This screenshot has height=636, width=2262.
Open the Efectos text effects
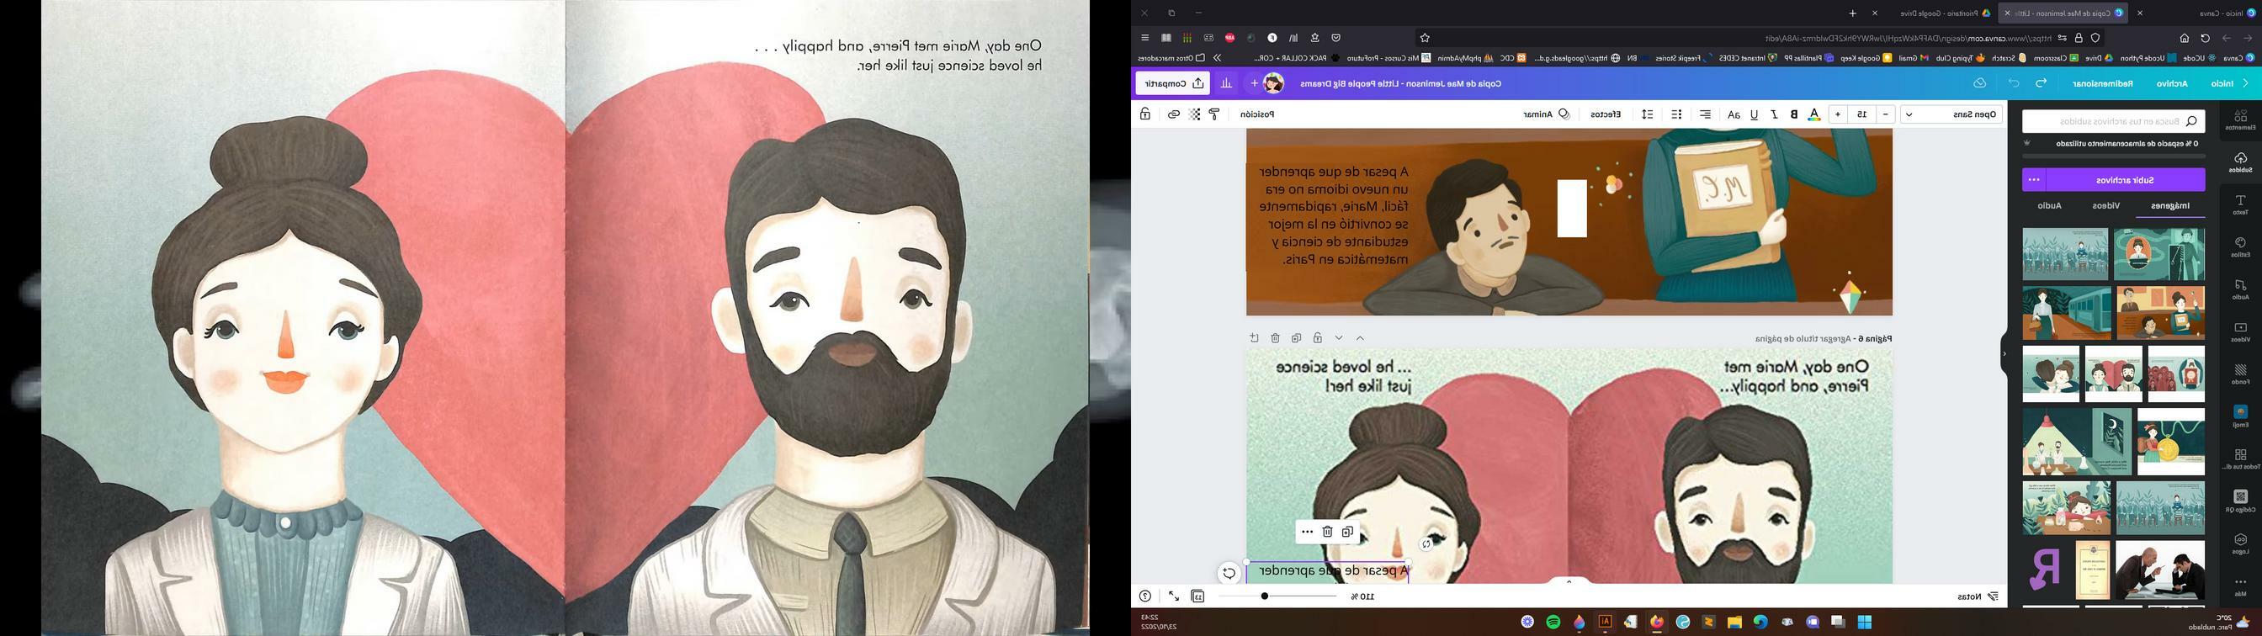pyautogui.click(x=1605, y=114)
